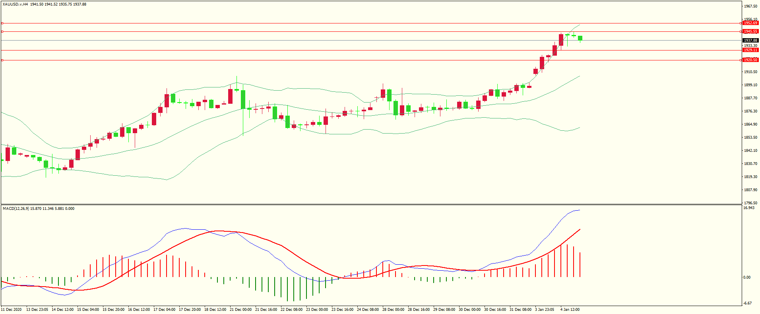Viewport: 760px width, 314px height.
Task: Click the 21 Dec 00:00 time label
Action: [241, 310]
